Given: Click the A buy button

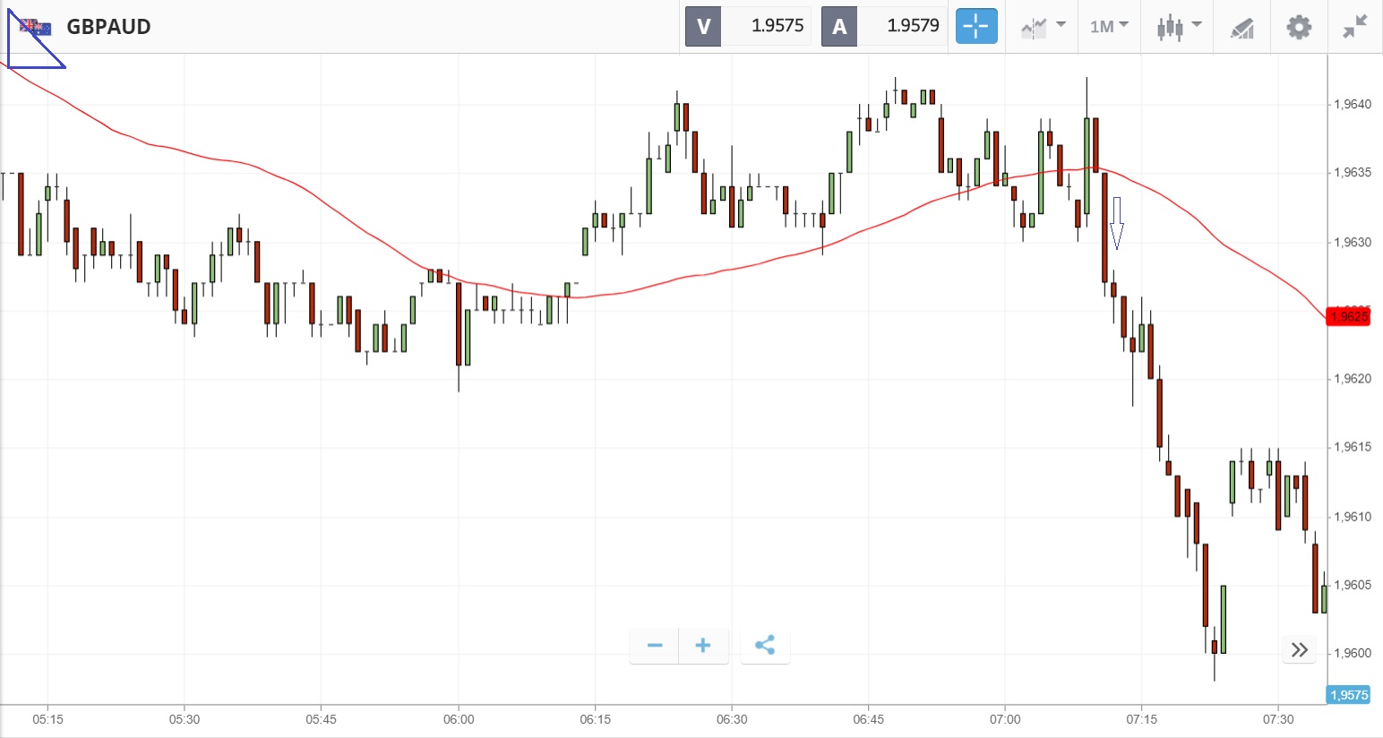Looking at the screenshot, I should 839,26.
